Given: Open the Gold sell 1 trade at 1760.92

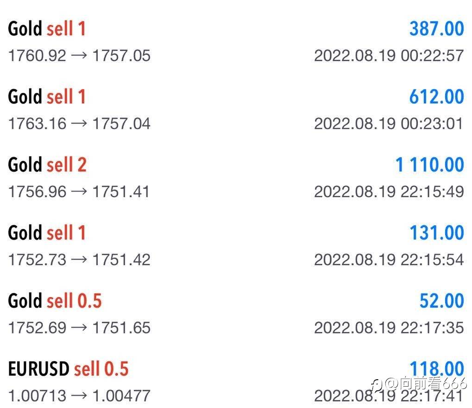Looking at the screenshot, I should (236, 42).
